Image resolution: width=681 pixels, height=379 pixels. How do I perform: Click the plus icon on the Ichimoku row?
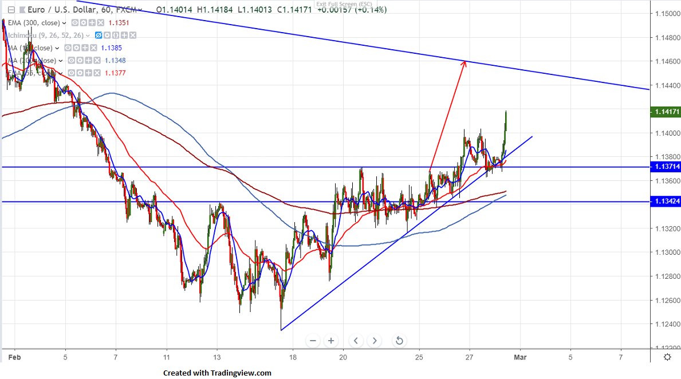[124, 35]
